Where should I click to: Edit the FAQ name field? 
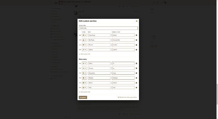point(99,88)
